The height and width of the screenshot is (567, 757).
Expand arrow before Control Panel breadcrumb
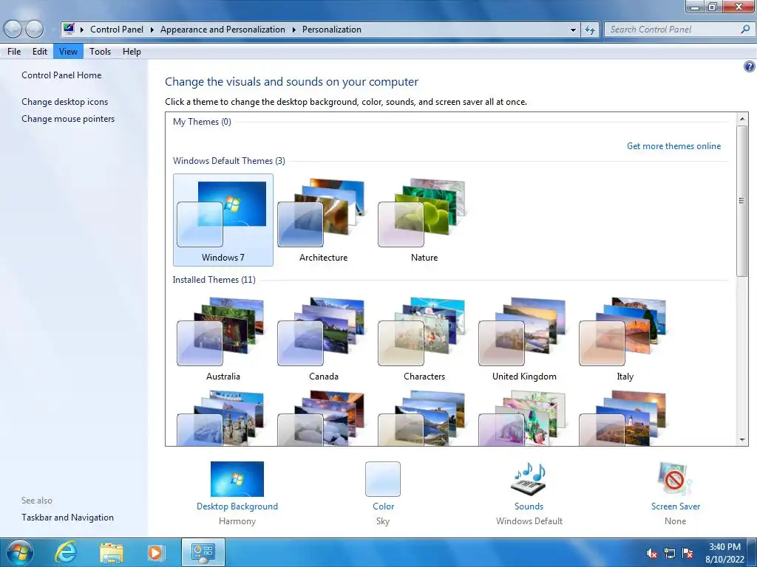pyautogui.click(x=81, y=30)
